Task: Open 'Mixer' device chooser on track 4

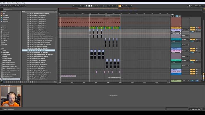Action: coord(176,32)
